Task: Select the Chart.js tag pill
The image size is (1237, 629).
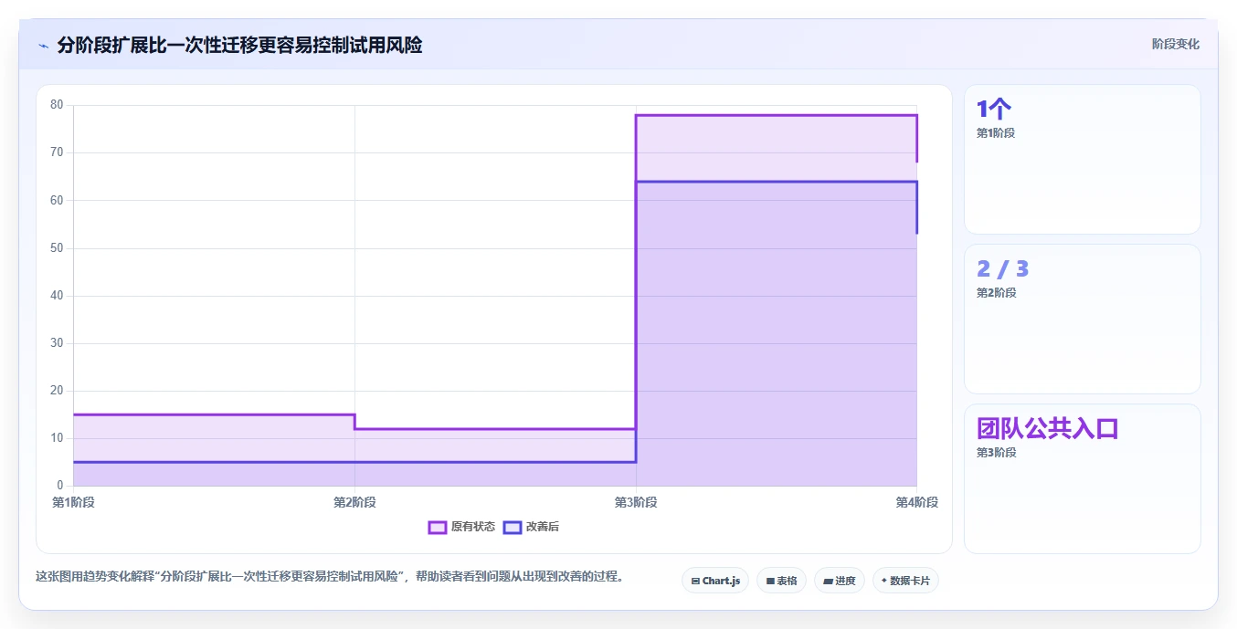Action: [x=715, y=581]
